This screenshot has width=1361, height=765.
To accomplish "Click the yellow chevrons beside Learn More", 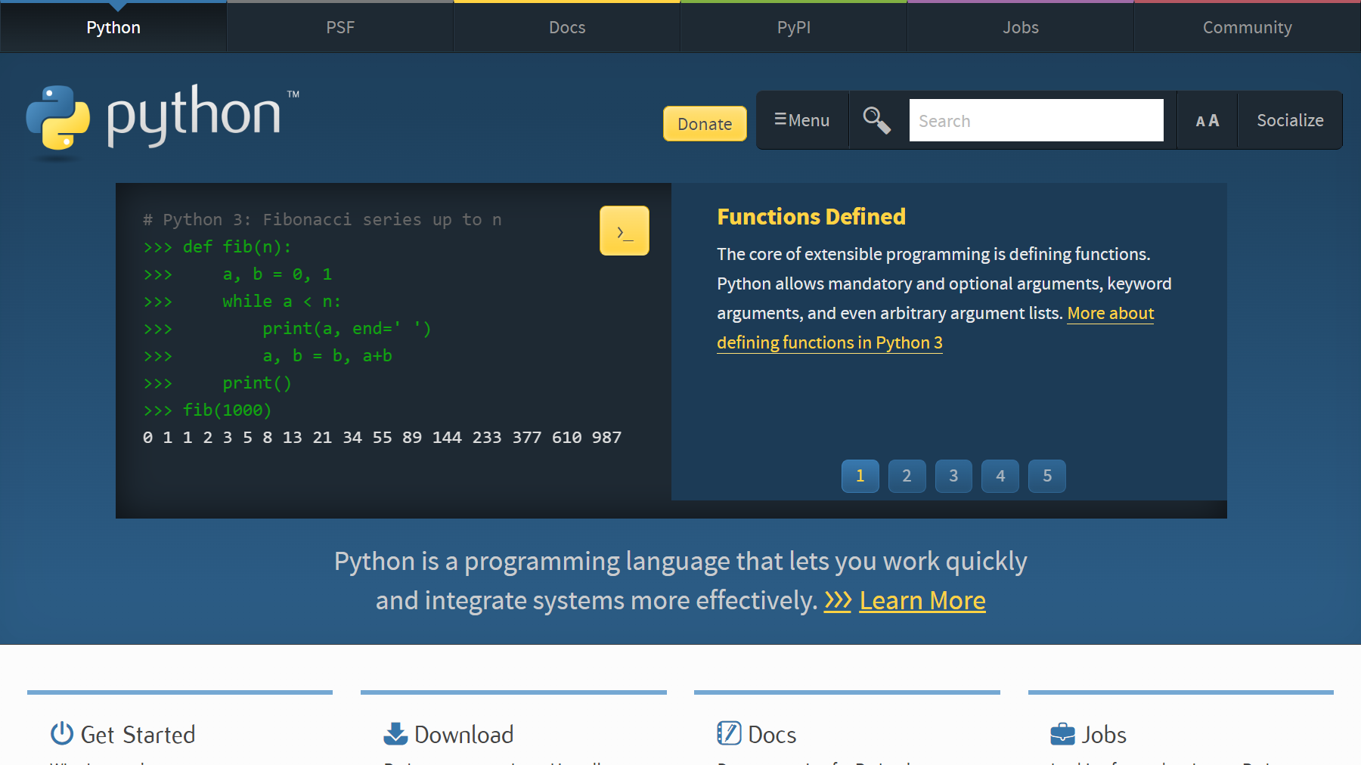I will [x=838, y=599].
